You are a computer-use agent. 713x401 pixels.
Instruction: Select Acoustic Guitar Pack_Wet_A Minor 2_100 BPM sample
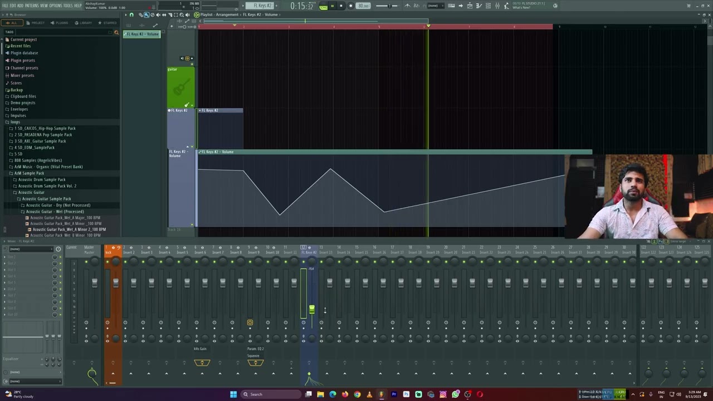pos(69,229)
